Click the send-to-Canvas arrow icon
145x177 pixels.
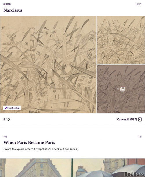140,120
